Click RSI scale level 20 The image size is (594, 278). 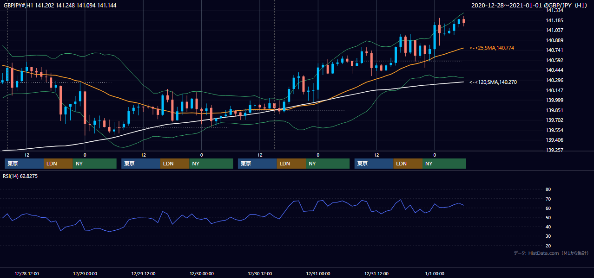[548, 246]
